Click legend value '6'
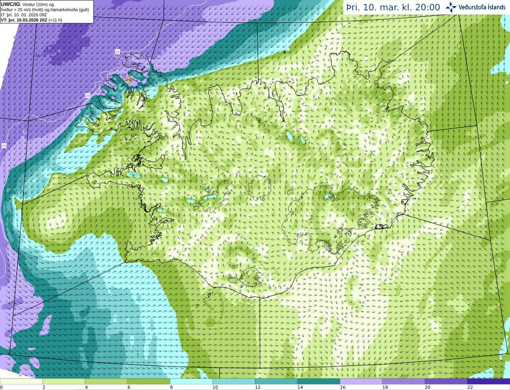510x390 pixels. point(129,387)
